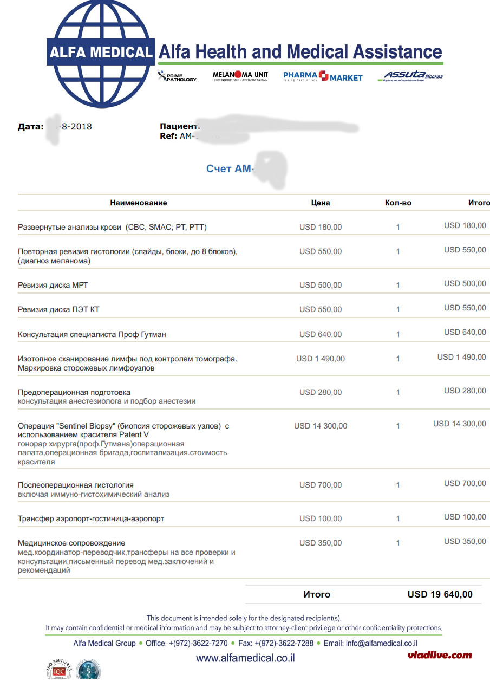Image resolution: width=490 pixels, height=681 pixels.
Task: Click the fax number +(972)-3622-7288
Action: click(284, 644)
